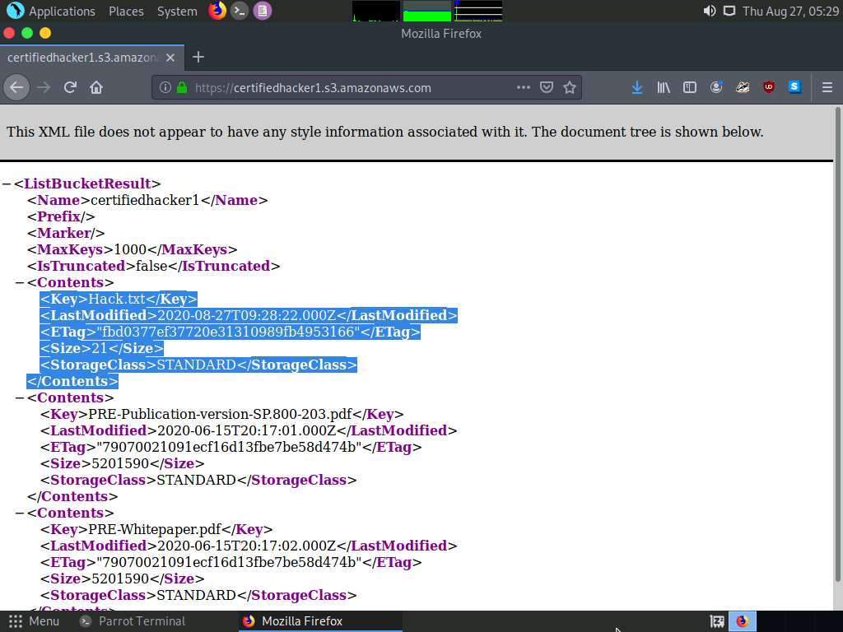Toggle the Firefox sidebar icon

(x=690, y=87)
